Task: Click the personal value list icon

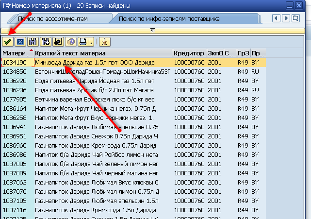Action: pyautogui.click(x=104, y=42)
